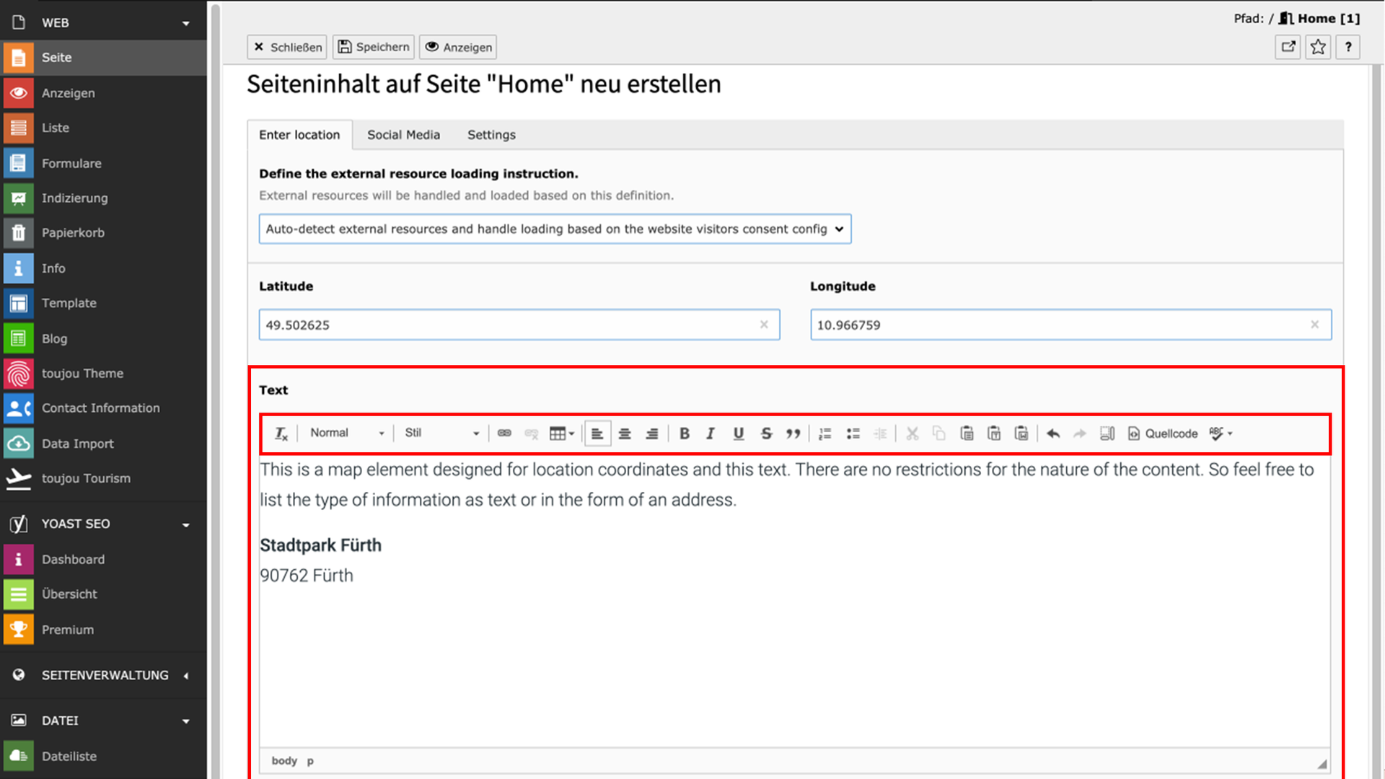Switch to the Social Media tab
The height and width of the screenshot is (779, 1385).
[x=403, y=135]
